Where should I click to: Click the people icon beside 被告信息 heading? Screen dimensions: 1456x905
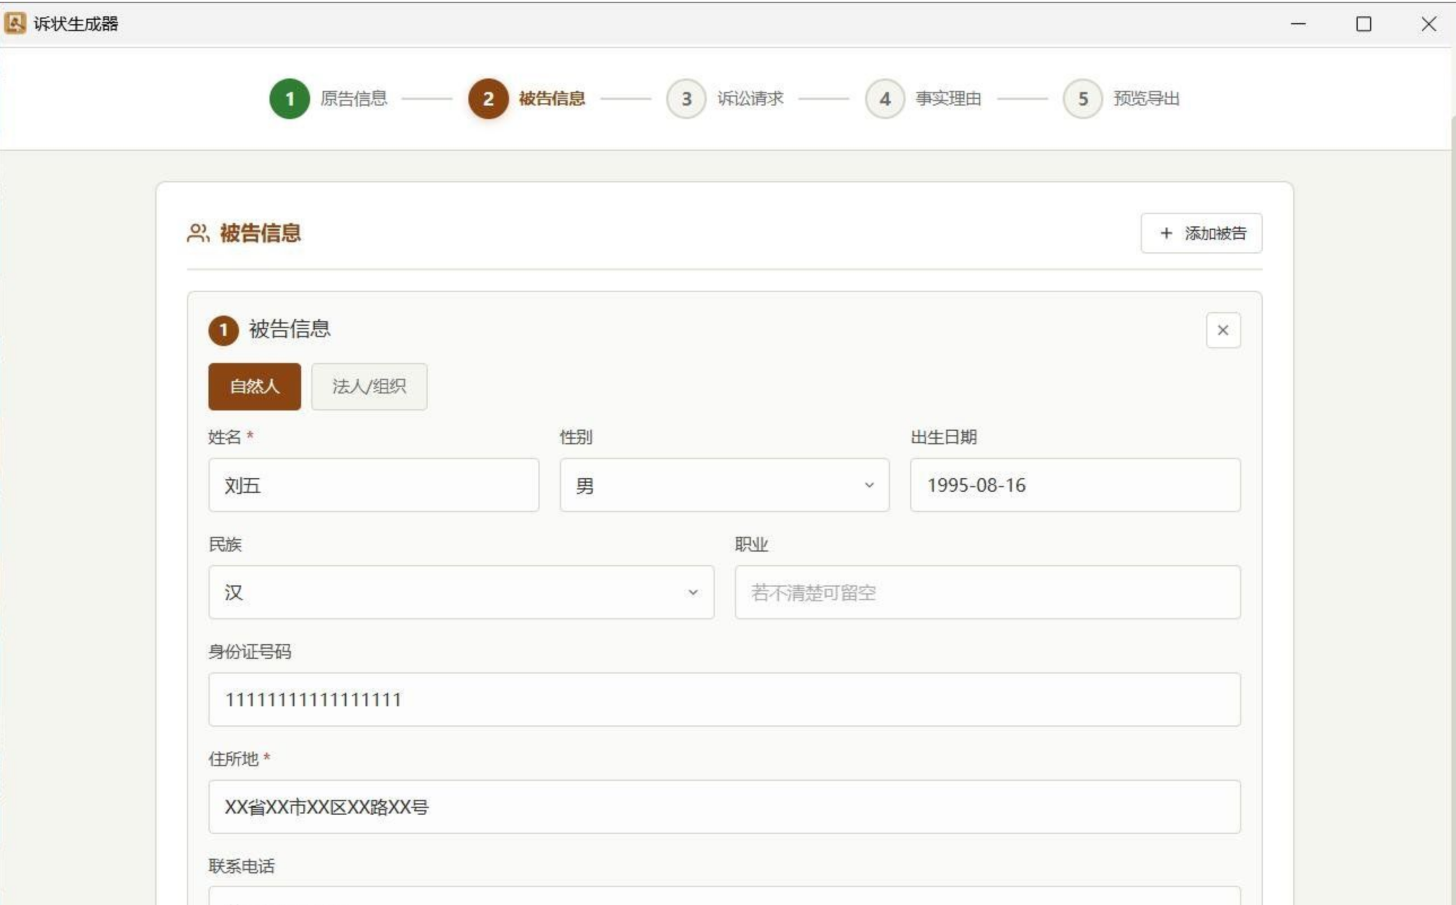pos(198,233)
